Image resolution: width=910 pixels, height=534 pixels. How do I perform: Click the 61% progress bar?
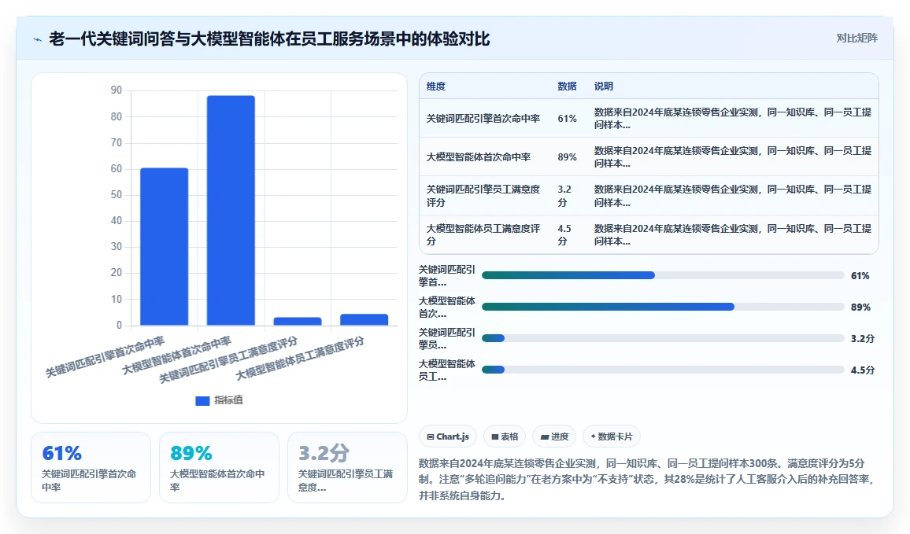pyautogui.click(x=663, y=275)
